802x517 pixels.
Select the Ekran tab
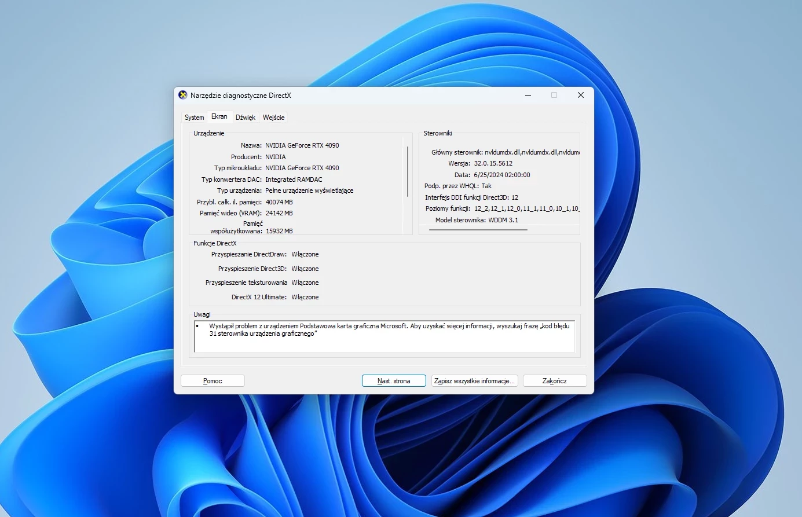(x=219, y=116)
